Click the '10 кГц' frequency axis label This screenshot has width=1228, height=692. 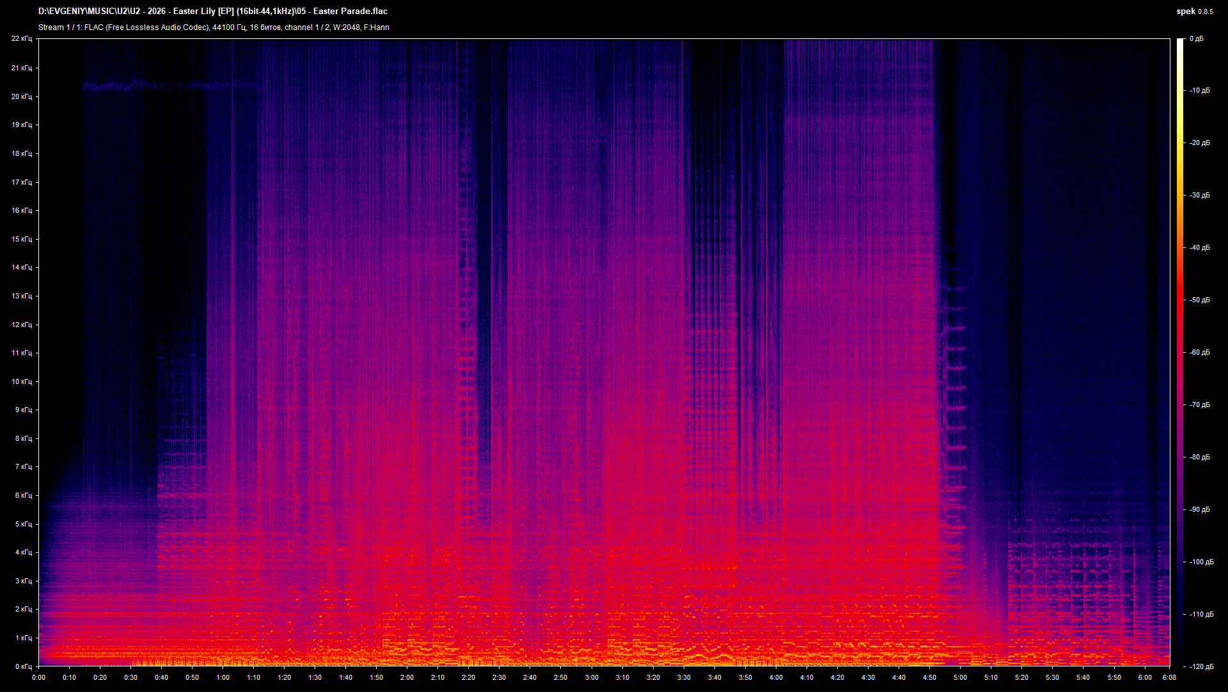coord(22,381)
